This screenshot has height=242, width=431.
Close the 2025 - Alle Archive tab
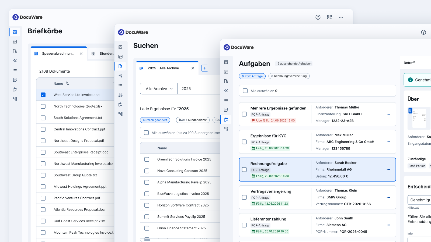193,68
